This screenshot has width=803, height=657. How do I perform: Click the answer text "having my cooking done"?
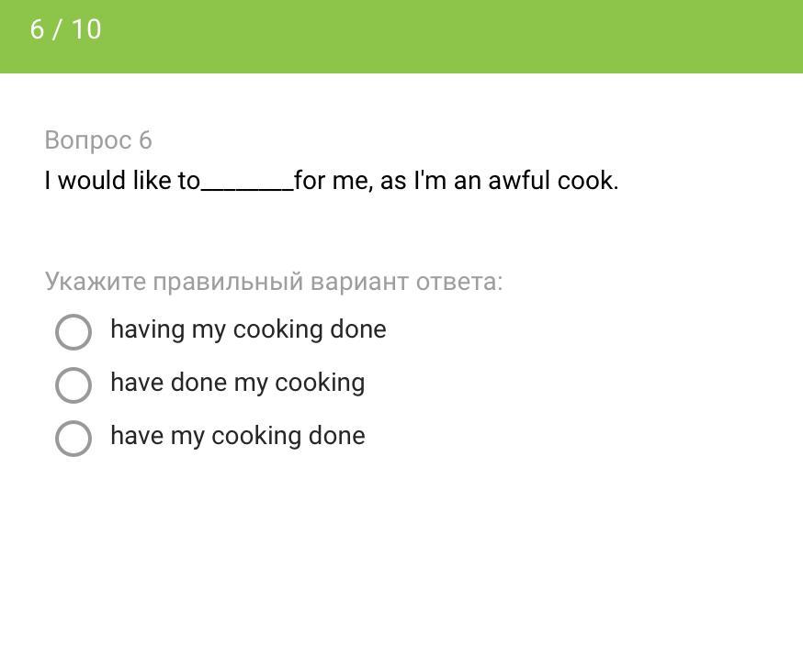(248, 329)
